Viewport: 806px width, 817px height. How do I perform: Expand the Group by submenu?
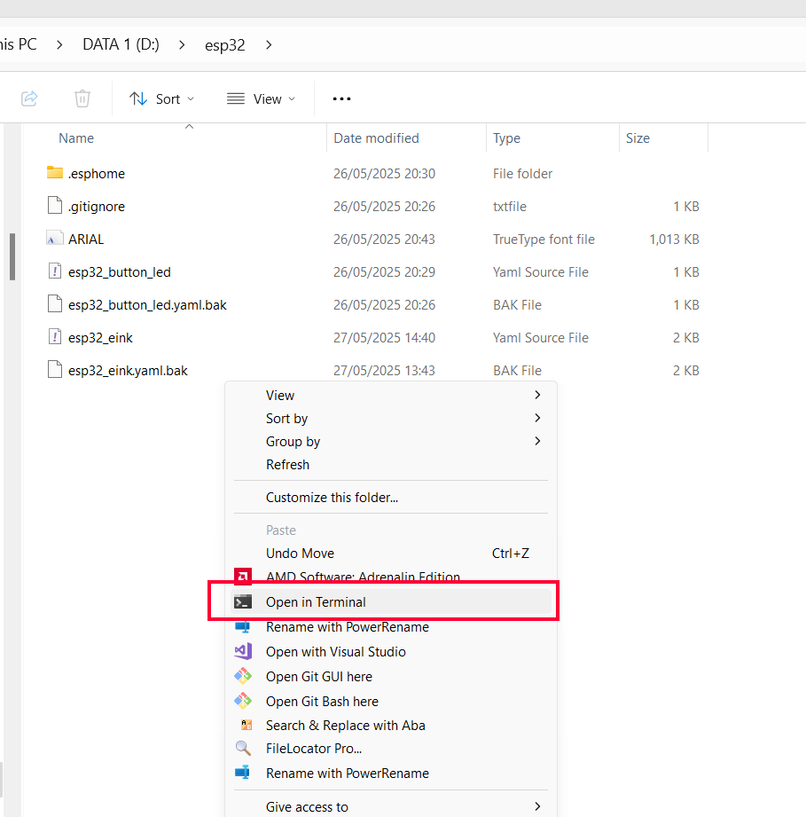[390, 441]
